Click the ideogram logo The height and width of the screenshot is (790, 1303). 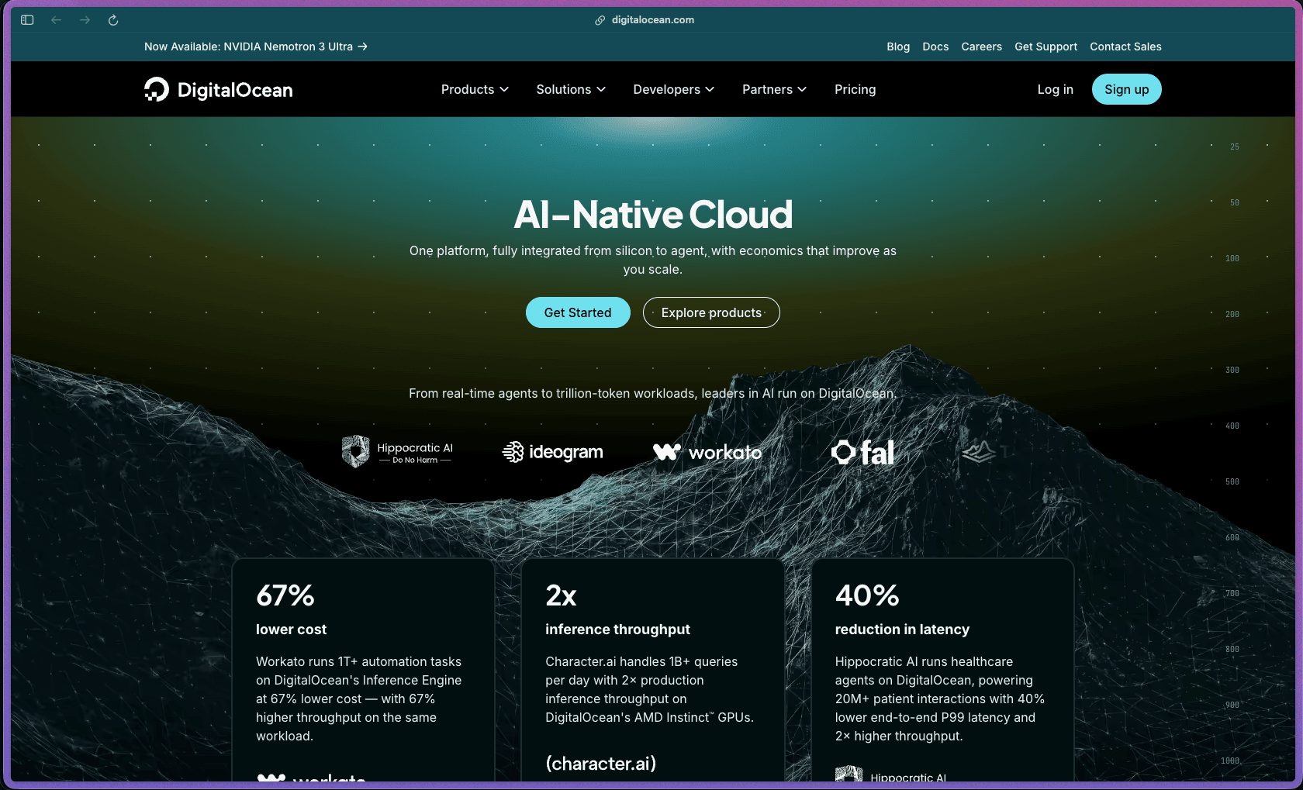pyautogui.click(x=552, y=452)
